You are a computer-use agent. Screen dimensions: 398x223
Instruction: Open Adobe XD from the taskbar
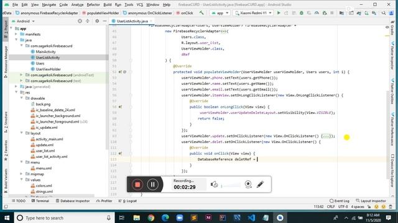[208, 217]
